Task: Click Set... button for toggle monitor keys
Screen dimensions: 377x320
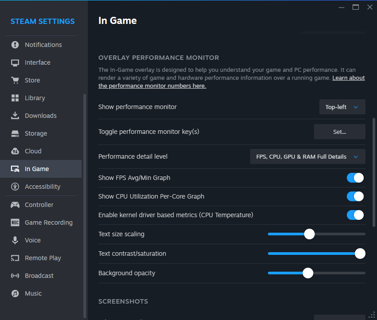Action: 339,132
